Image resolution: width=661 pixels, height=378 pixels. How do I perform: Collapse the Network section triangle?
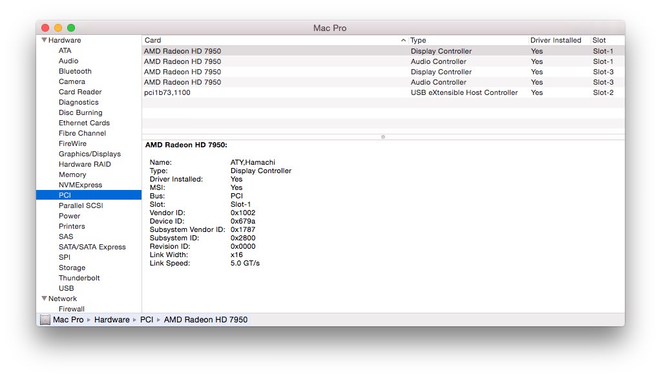[45, 299]
